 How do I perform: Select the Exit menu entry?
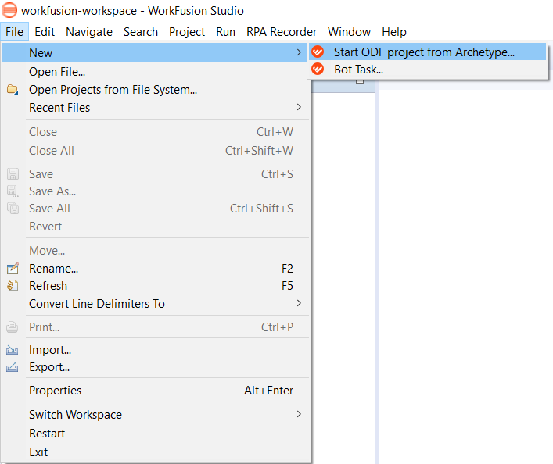point(155,452)
